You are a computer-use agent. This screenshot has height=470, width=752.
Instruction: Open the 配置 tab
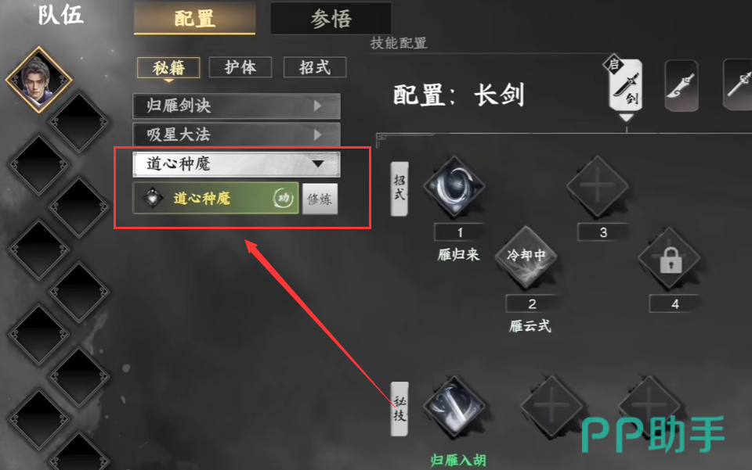194,18
